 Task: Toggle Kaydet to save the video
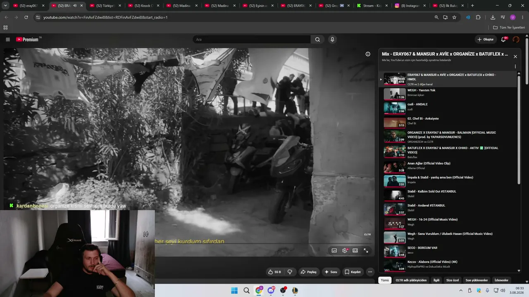point(353,272)
